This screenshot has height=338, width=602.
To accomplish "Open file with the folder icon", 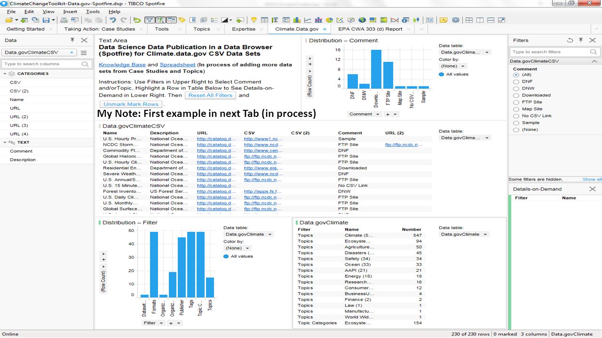I will (9, 20).
